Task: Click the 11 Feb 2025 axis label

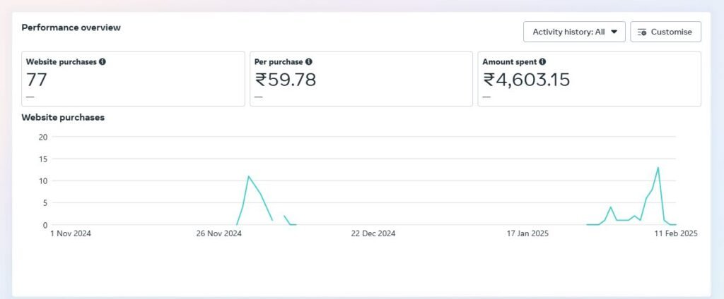Action: tap(675, 234)
